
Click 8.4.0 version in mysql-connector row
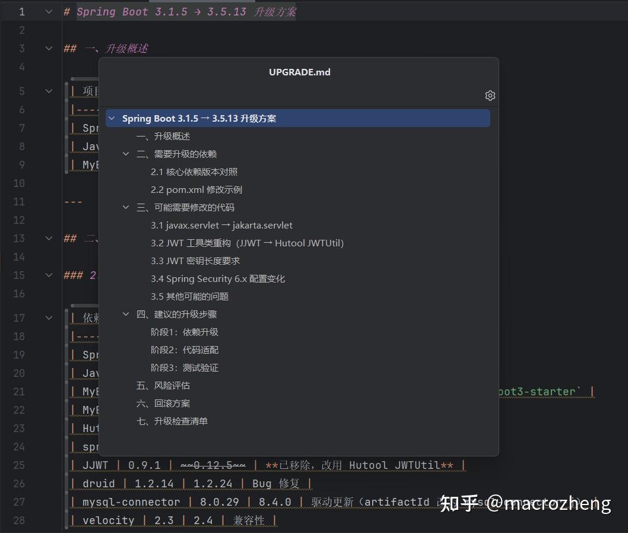[x=275, y=502]
